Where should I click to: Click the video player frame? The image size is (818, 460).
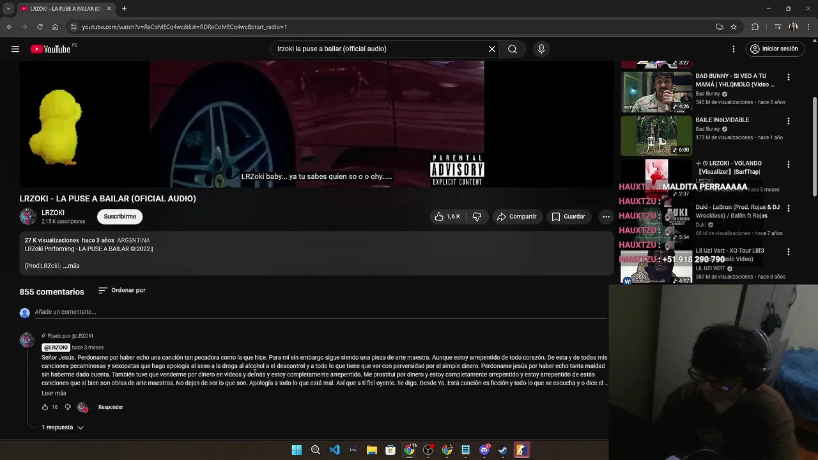[316, 125]
